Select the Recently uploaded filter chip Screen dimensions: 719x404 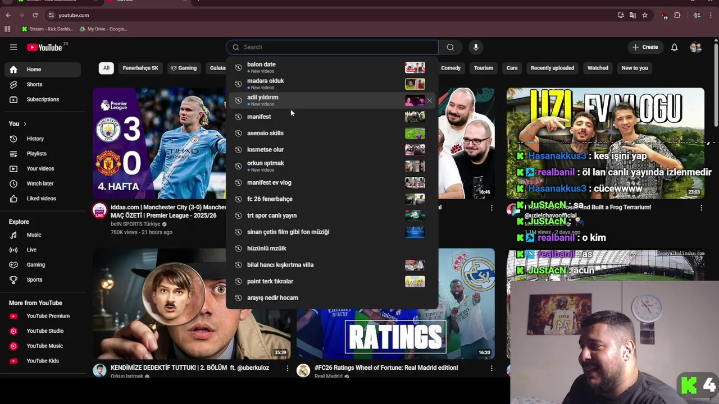552,68
